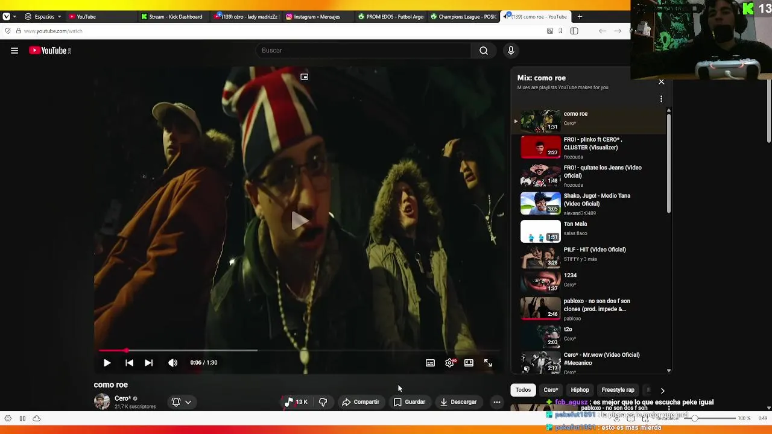Go to the YouTube home logo
The width and height of the screenshot is (772, 434).
50,51
